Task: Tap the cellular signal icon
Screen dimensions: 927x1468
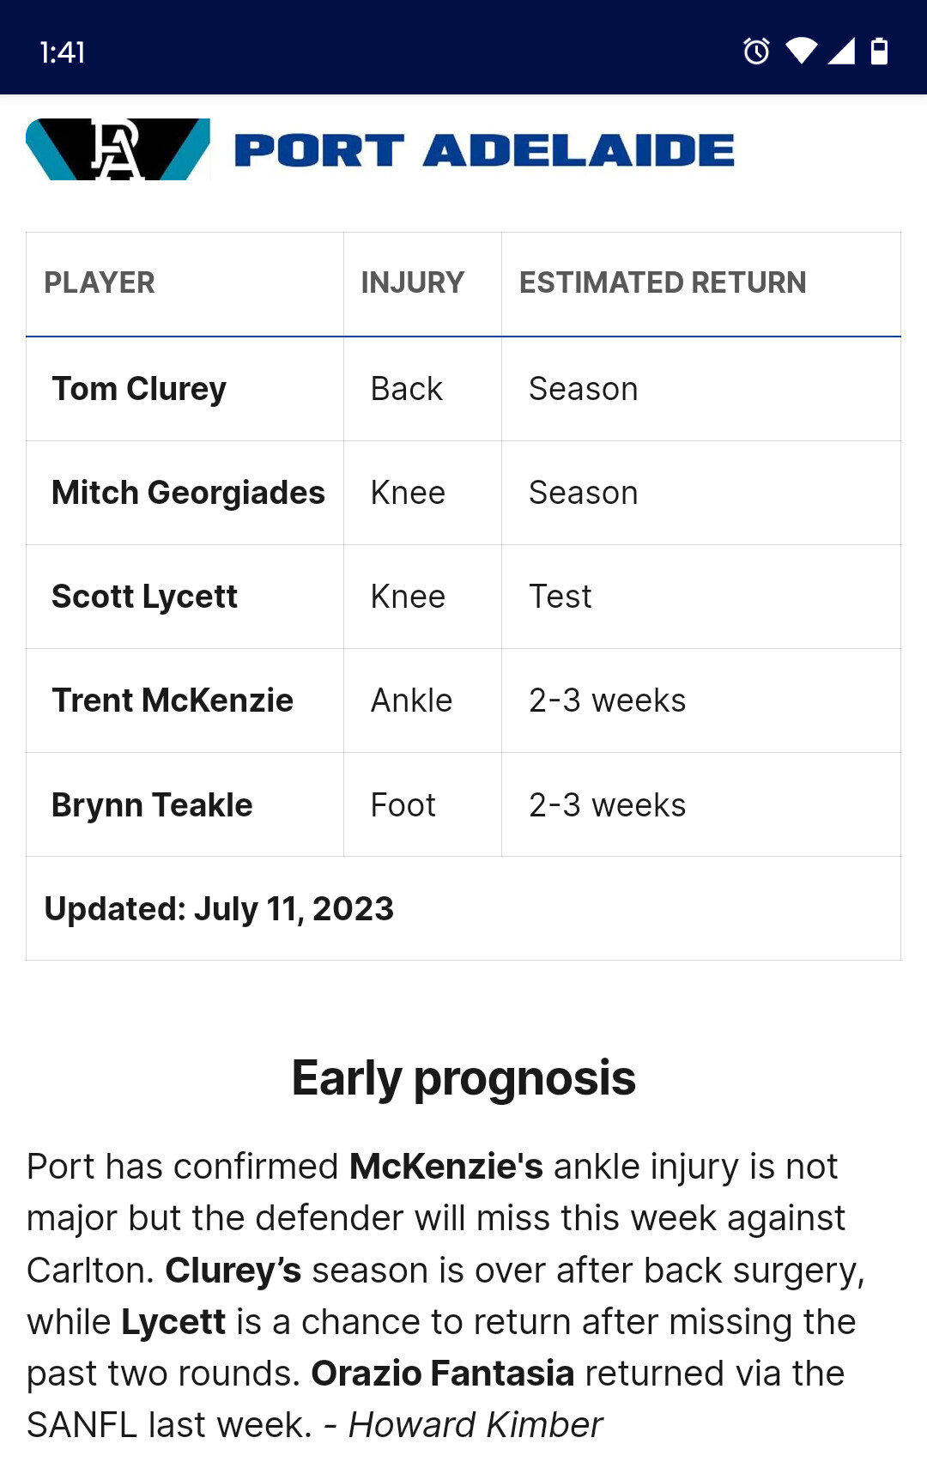Action: coord(841,52)
